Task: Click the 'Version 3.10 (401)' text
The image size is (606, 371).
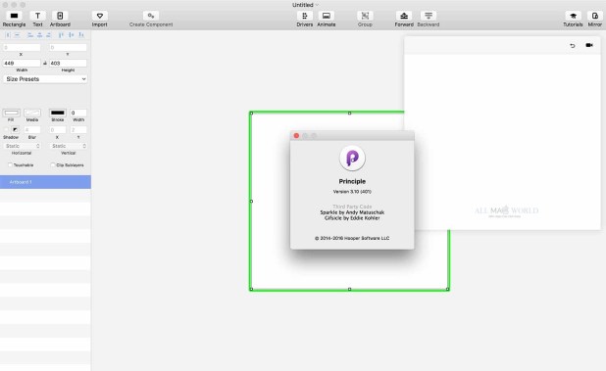Action: tap(352, 192)
